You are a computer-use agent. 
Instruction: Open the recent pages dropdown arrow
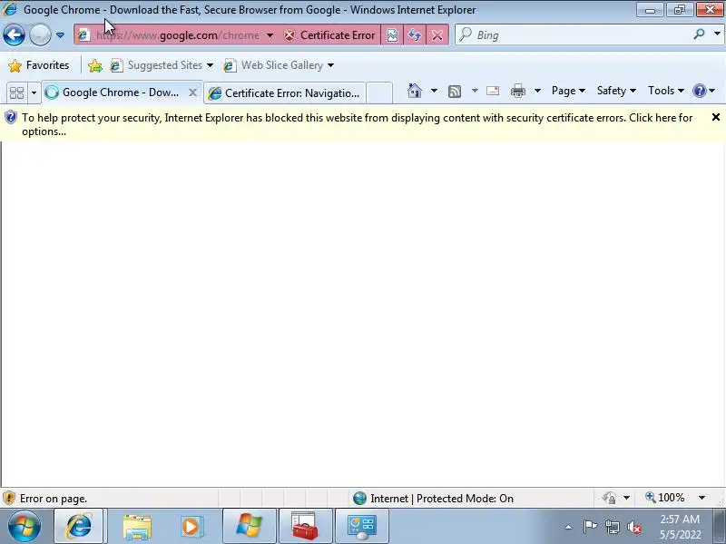click(60, 35)
